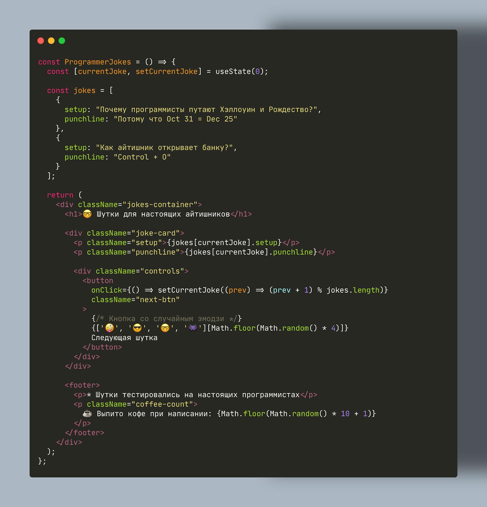Click the className value "jokes-container"
Screen dimensions: 487x507
coord(160,205)
